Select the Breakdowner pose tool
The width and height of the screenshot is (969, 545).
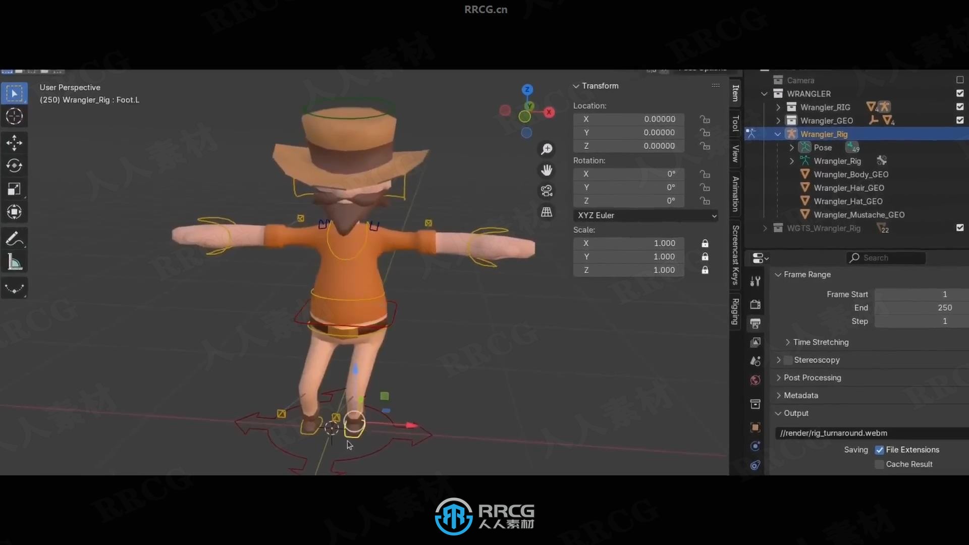14,289
